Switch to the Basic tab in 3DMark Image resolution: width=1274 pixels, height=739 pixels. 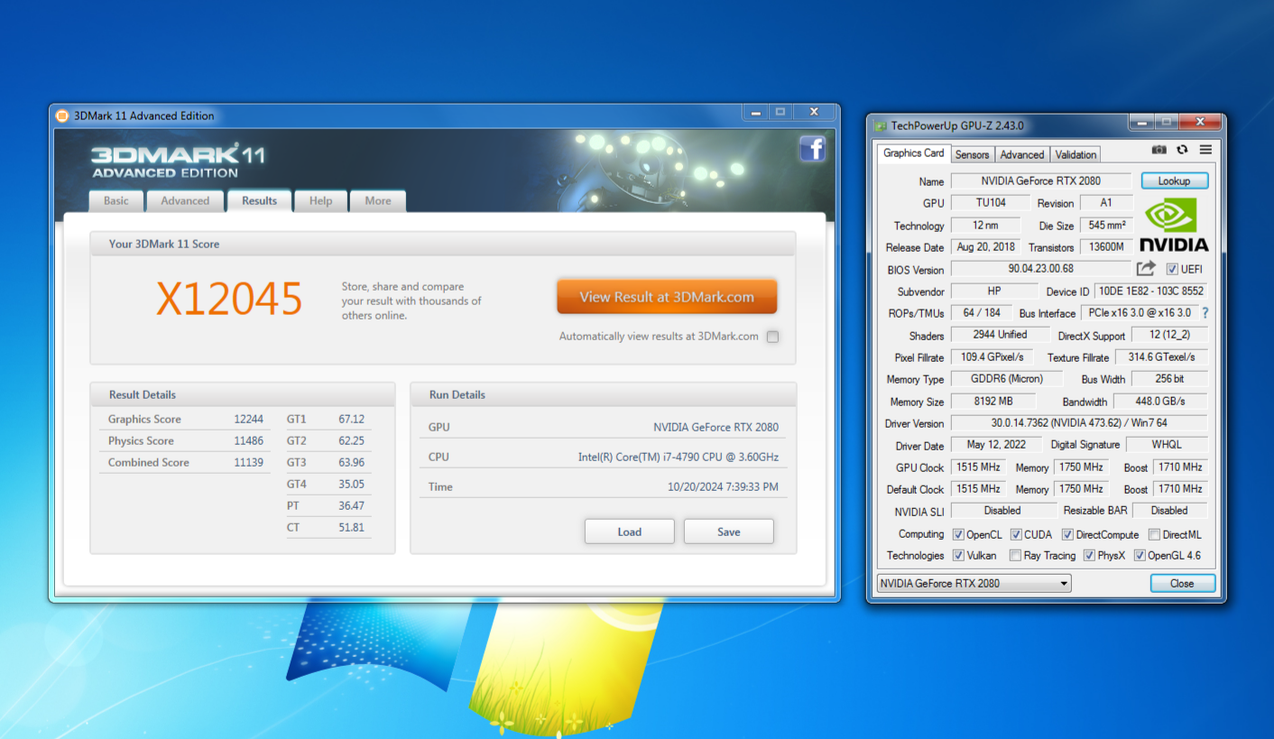[116, 200]
